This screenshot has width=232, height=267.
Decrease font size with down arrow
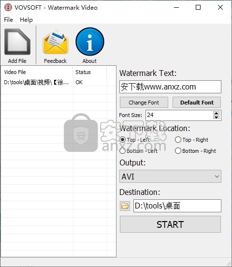point(216,117)
